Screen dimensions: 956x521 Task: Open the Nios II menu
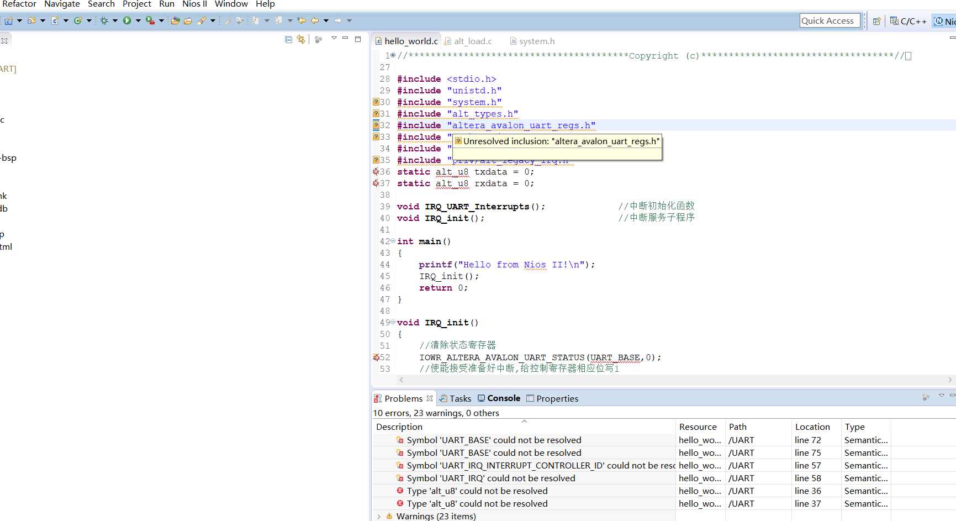click(194, 4)
